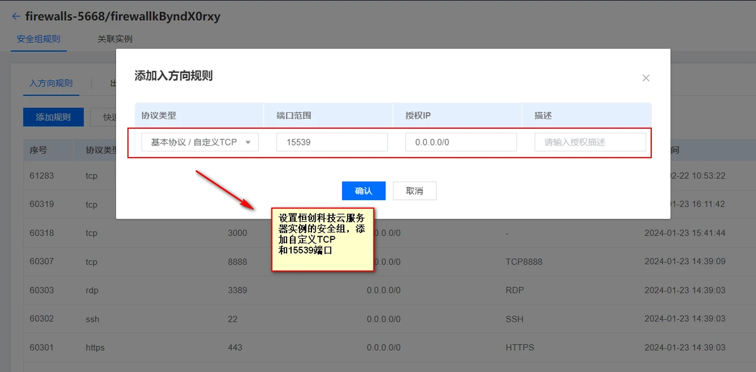Screen dimensions: 756x372
Task: Click the yellow annotation note box
Action: point(323,239)
